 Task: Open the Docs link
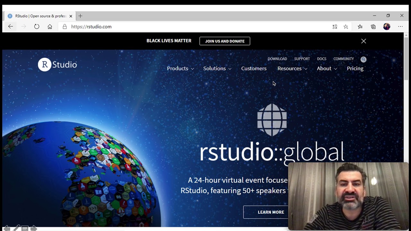[x=322, y=59]
